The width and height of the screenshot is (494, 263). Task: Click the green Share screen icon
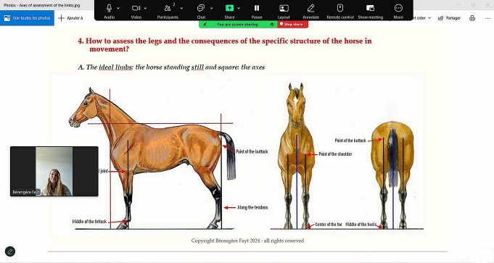tap(229, 8)
